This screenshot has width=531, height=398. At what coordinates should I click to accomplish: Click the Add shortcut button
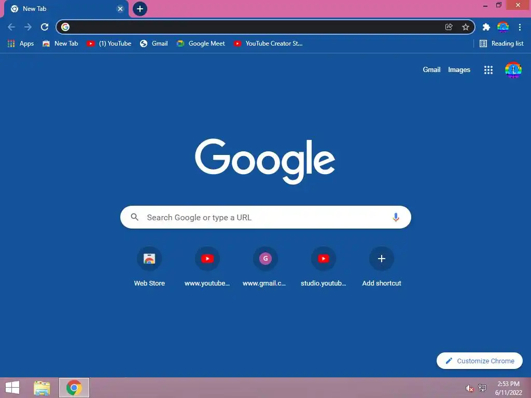coord(382,267)
